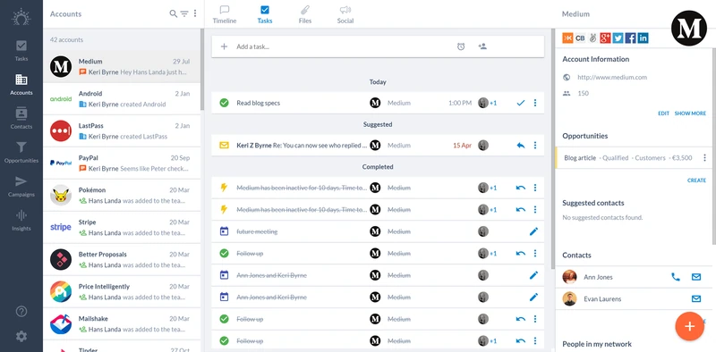
Task: Open the AngelList icon
Action: coord(592,38)
